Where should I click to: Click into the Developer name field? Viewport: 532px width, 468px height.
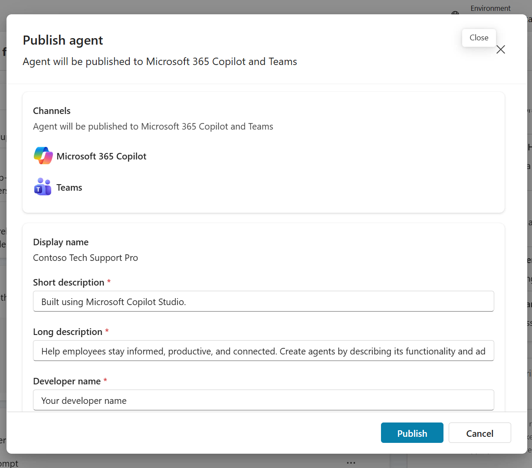click(x=263, y=400)
